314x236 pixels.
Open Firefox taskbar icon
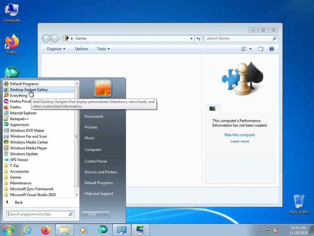[46, 230]
